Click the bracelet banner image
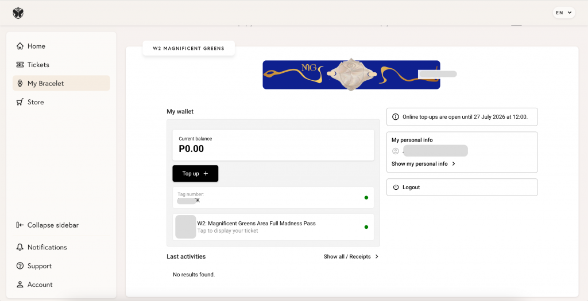This screenshot has height=301, width=588. (x=351, y=75)
